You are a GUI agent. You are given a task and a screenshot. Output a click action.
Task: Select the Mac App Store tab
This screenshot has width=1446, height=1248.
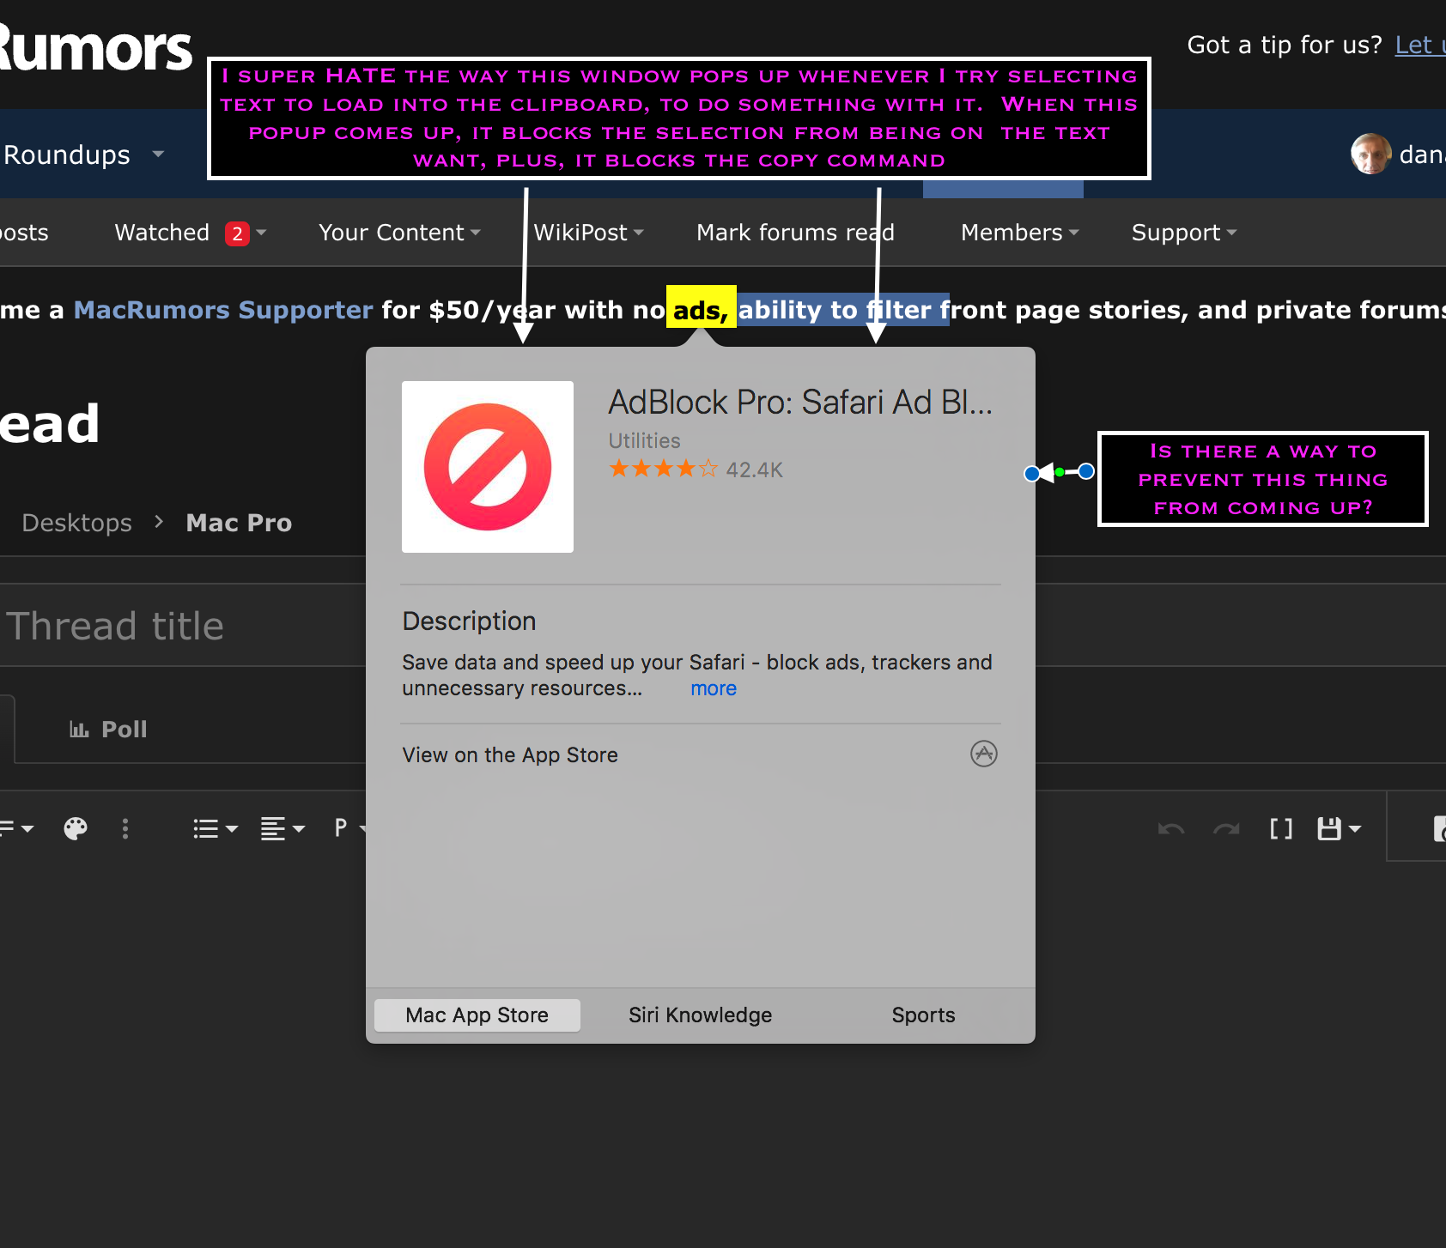(x=477, y=1015)
